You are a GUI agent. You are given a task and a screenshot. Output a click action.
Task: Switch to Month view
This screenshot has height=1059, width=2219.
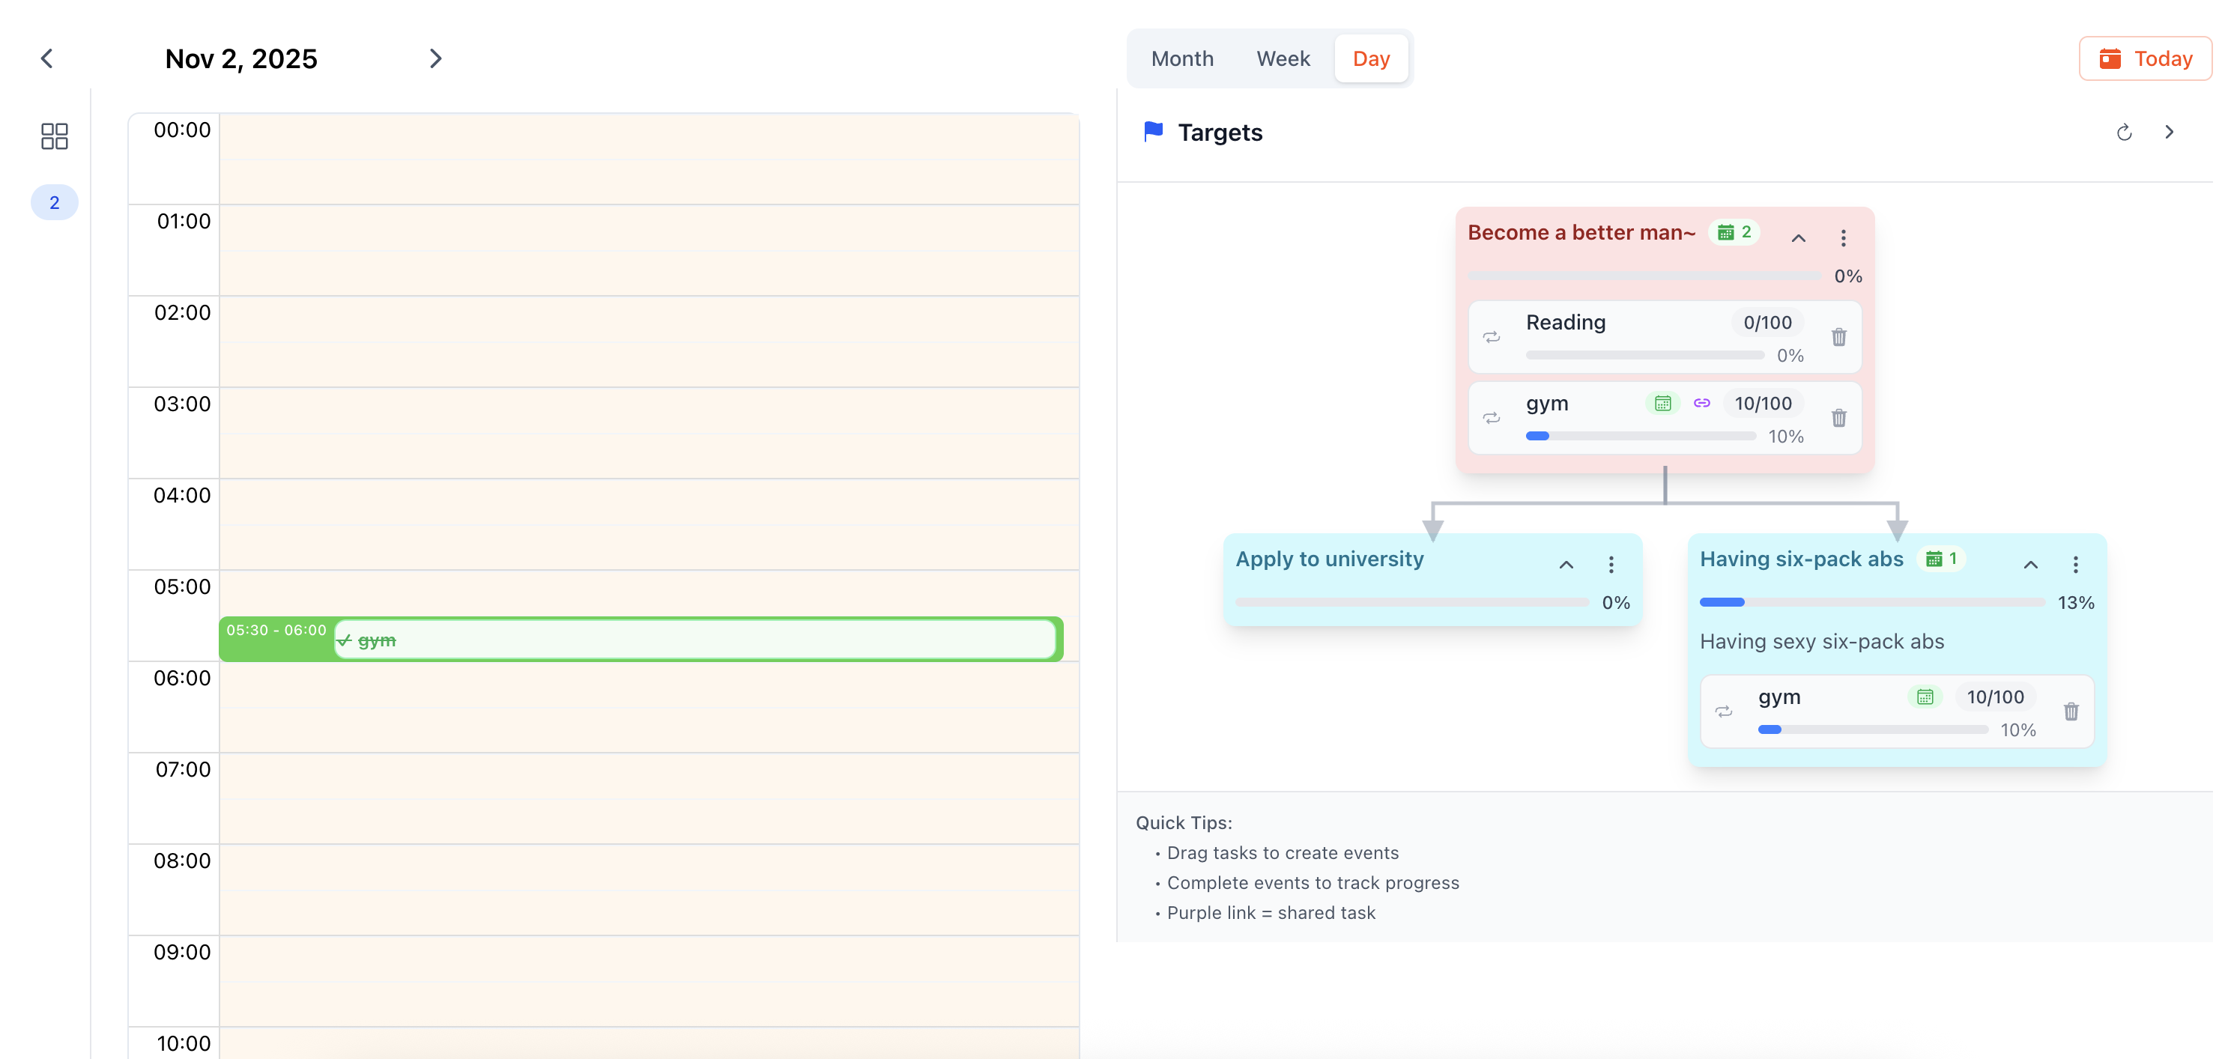(1183, 58)
